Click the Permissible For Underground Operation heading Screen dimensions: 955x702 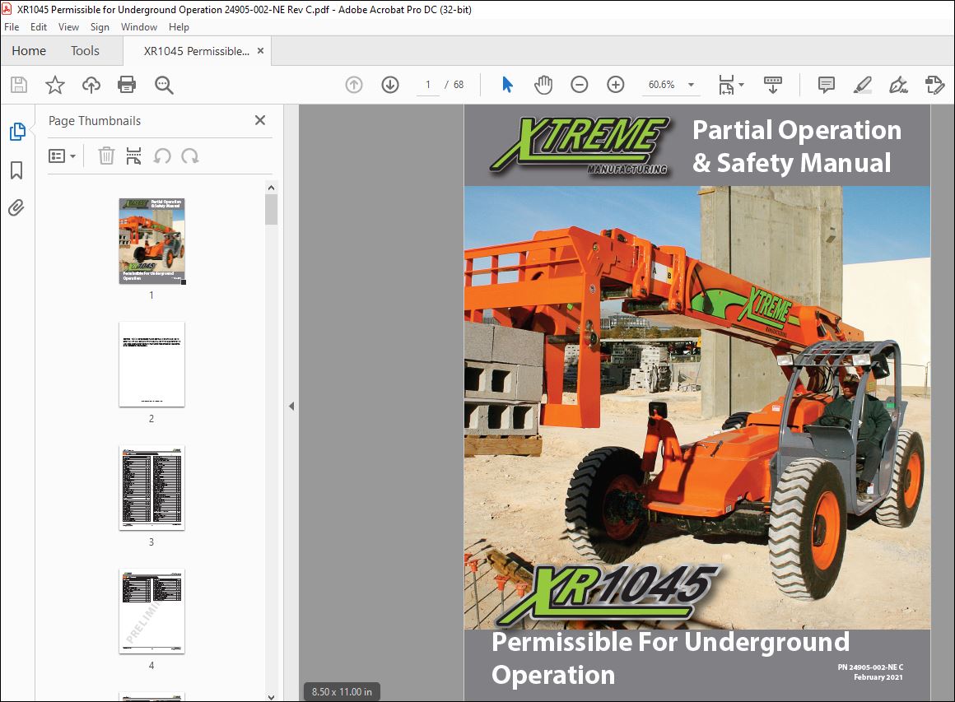click(x=671, y=658)
